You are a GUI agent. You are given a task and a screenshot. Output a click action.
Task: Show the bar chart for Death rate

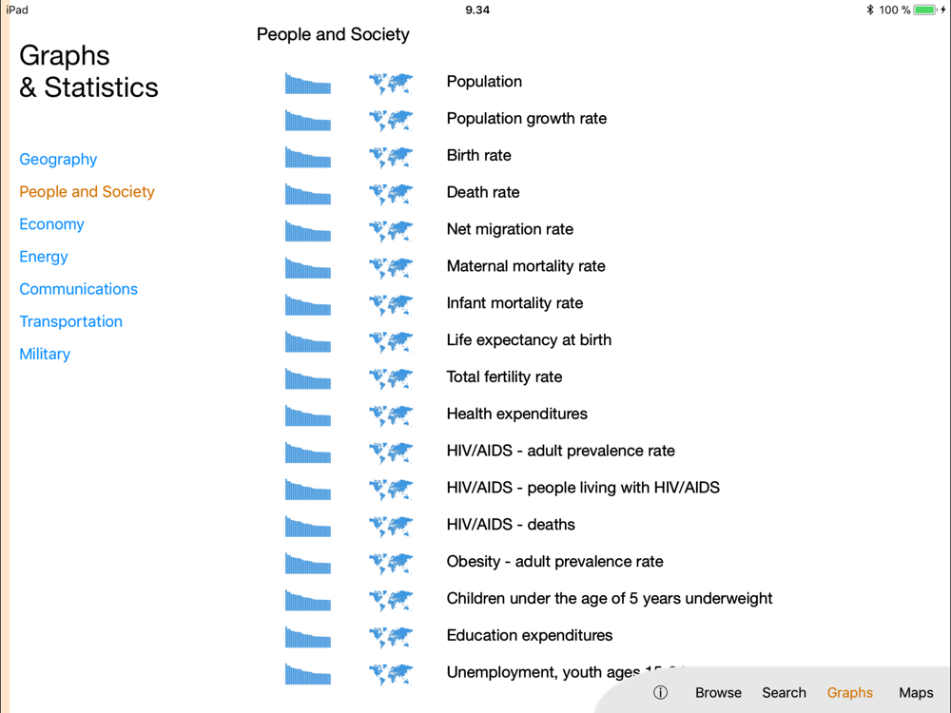(x=308, y=194)
